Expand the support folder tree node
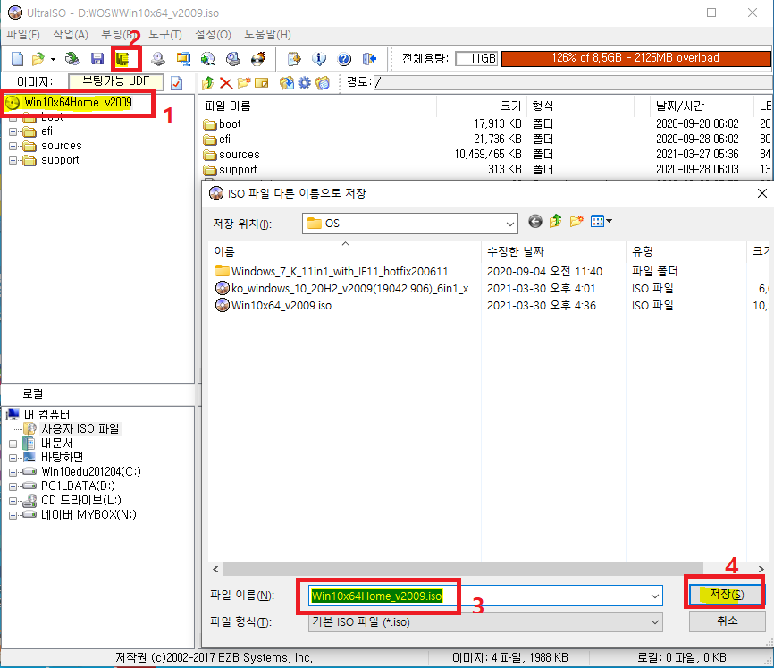Viewport: 774px width, 668px height. tap(13, 160)
